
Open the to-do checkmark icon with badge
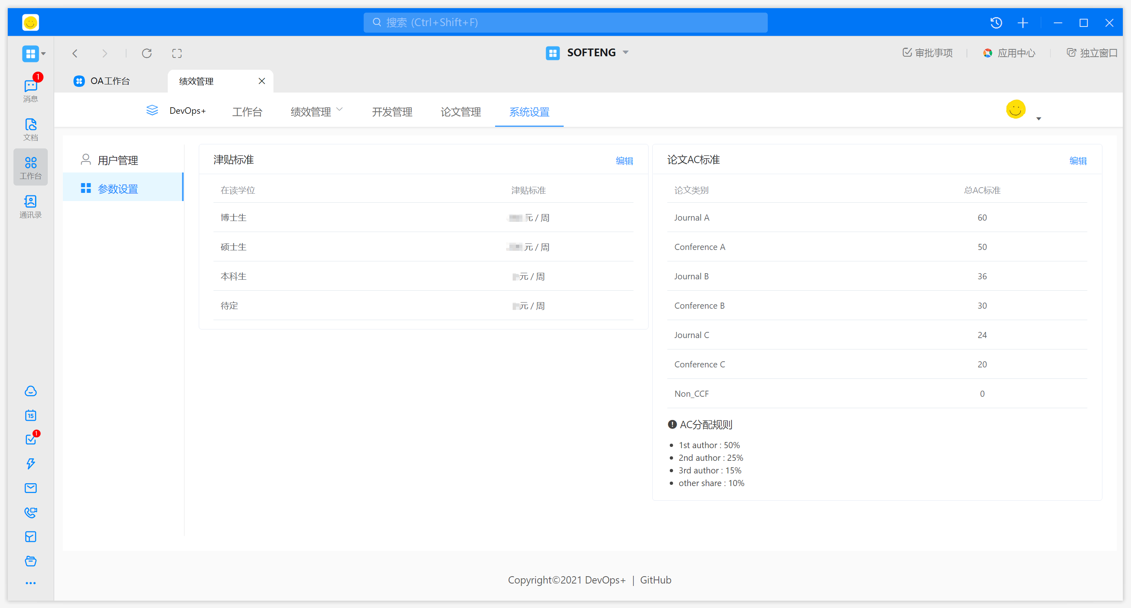[x=30, y=439]
